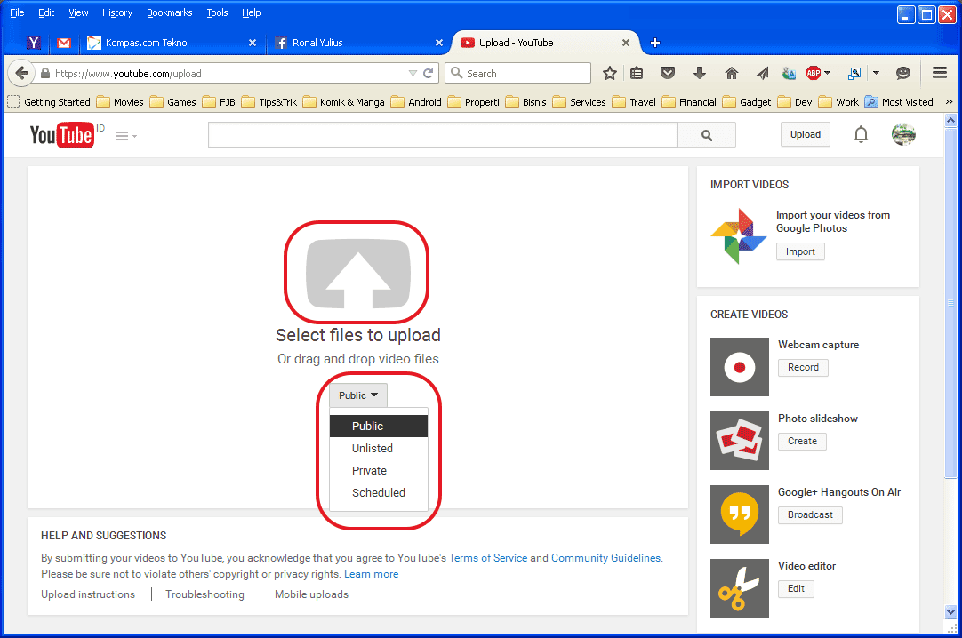Click the page scrollbar down arrow
The width and height of the screenshot is (962, 638).
(x=950, y=611)
